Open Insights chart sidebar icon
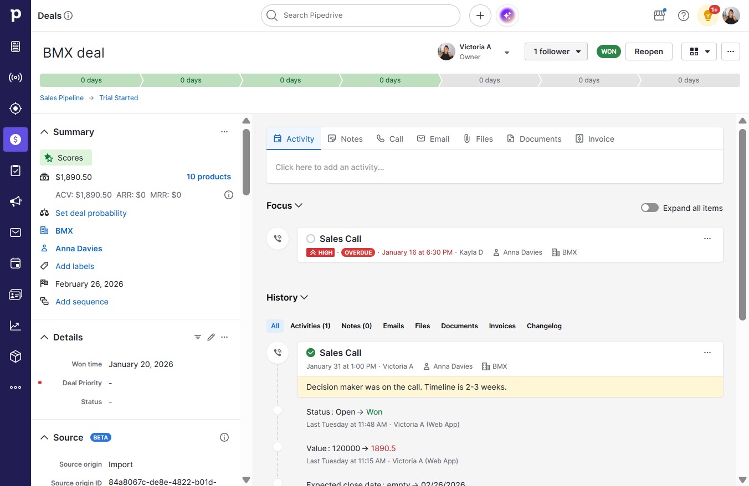 [x=16, y=325]
